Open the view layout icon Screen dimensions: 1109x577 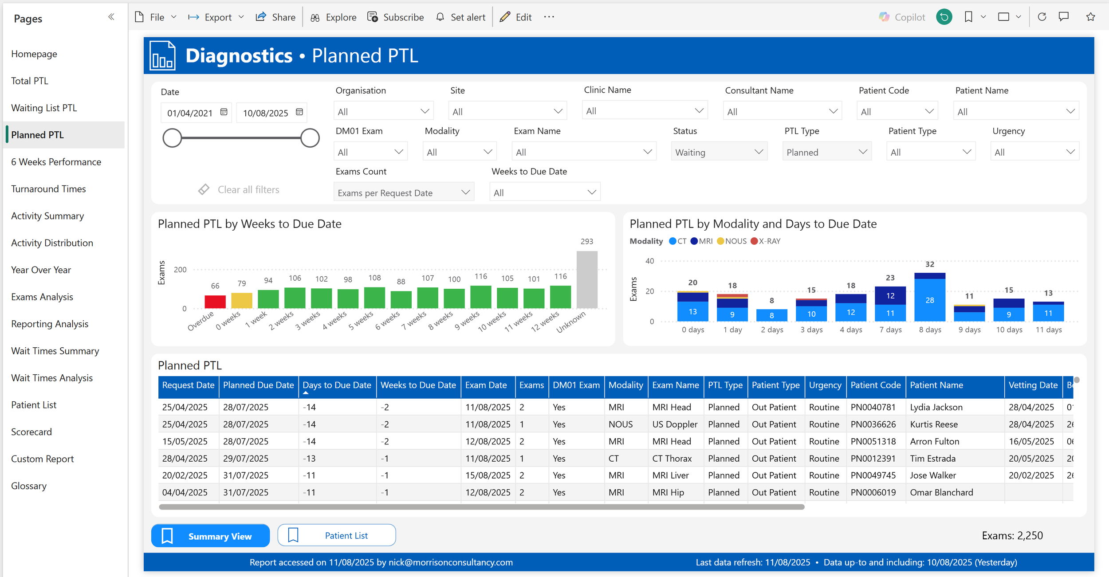[x=1003, y=17]
